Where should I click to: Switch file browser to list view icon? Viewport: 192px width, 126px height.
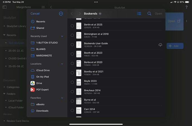click(x=139, y=13)
